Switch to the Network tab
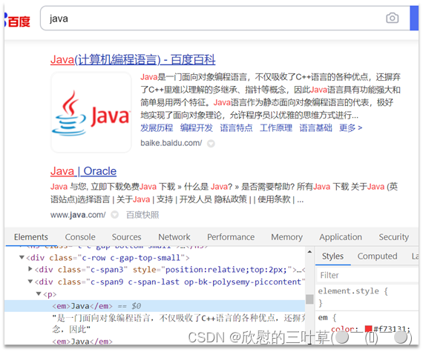The width and height of the screenshot is (423, 352). [x=174, y=237]
